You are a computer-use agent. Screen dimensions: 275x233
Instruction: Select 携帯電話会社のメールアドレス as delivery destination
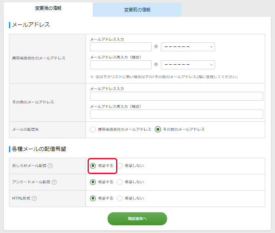click(x=93, y=130)
